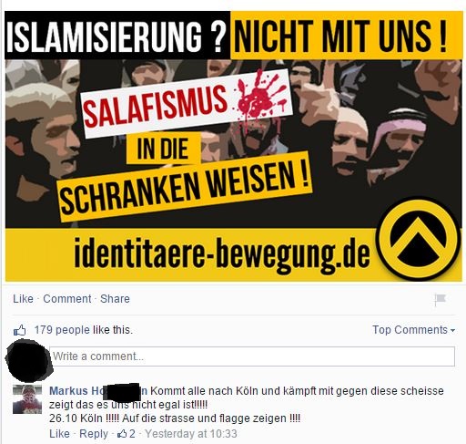Click the thumbs-up icon beside 179 people
466x444 pixels.
[x=20, y=330]
